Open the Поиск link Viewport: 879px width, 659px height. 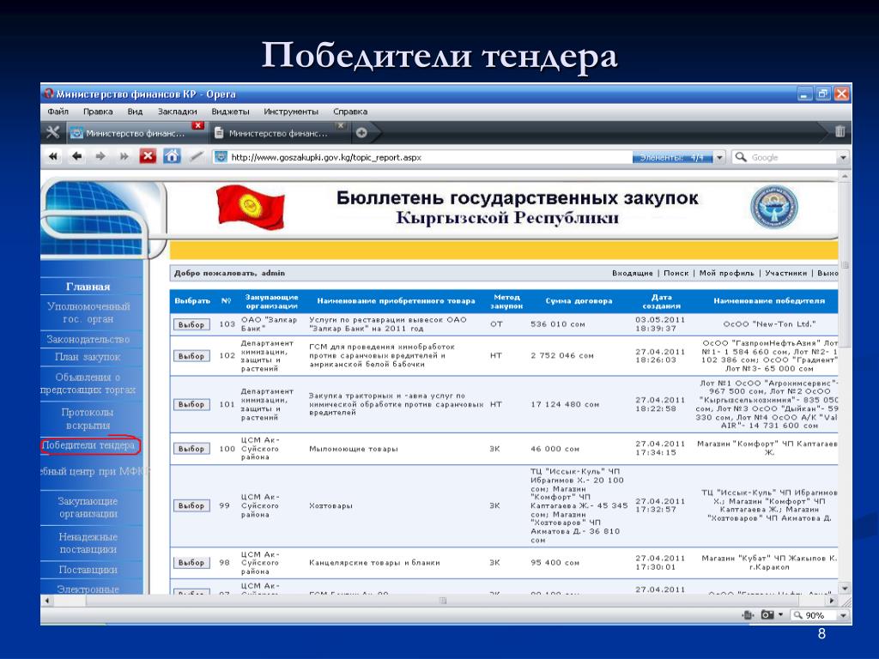[x=676, y=273]
